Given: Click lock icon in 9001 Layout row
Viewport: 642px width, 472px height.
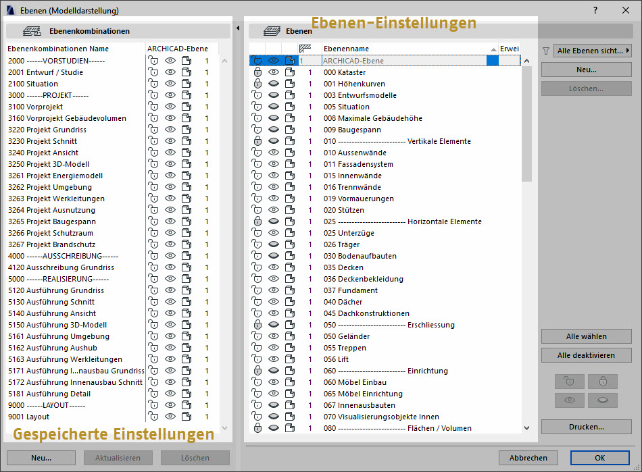Looking at the screenshot, I should click(x=153, y=417).
